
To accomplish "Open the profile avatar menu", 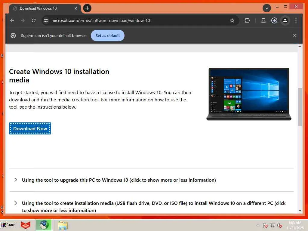I will [285, 20].
